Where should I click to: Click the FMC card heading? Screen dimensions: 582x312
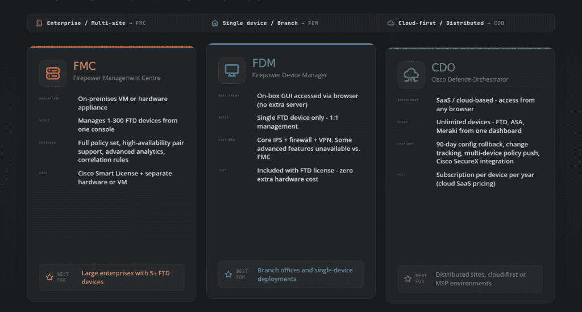85,66
